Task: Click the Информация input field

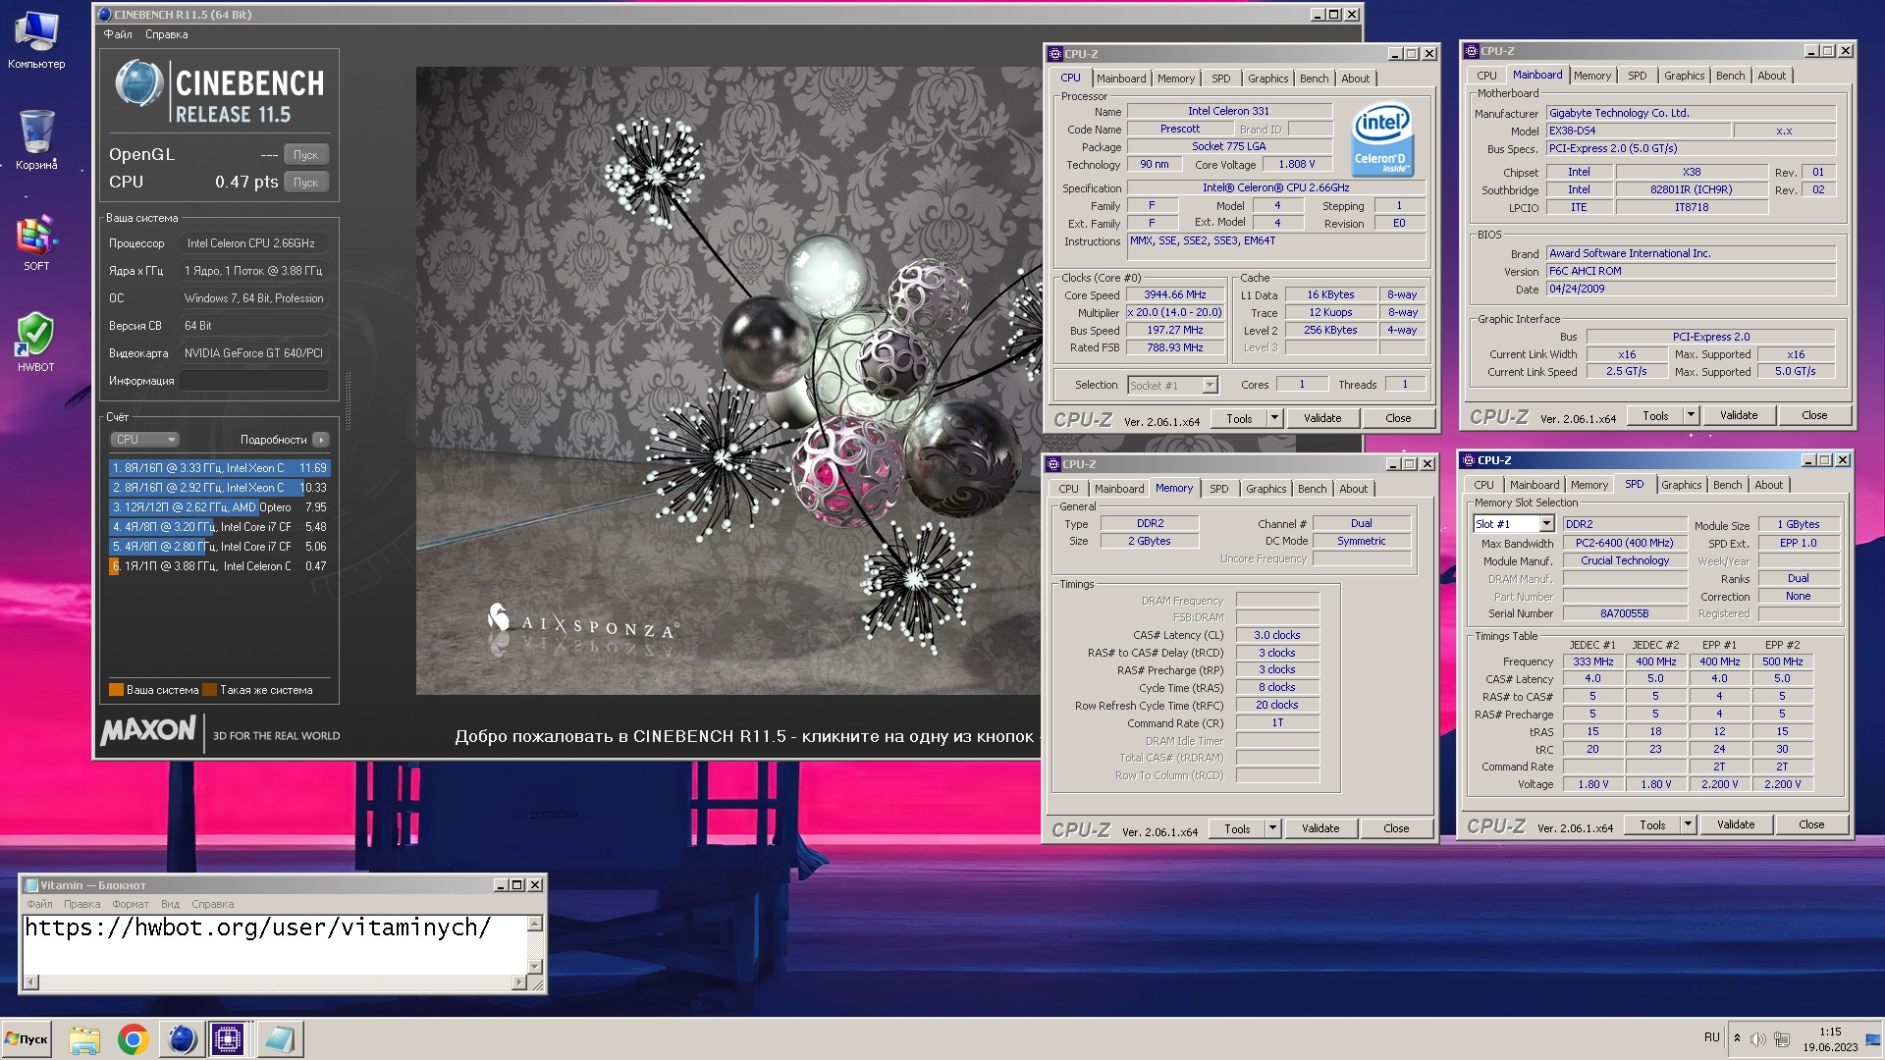Action: pyautogui.click(x=254, y=381)
